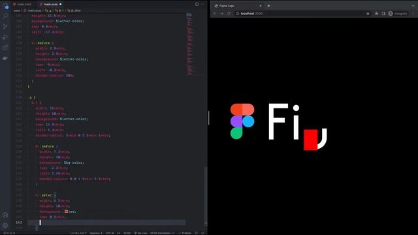Open Run and Debug view
This screenshot has width=418, height=235.
(x=5, y=37)
